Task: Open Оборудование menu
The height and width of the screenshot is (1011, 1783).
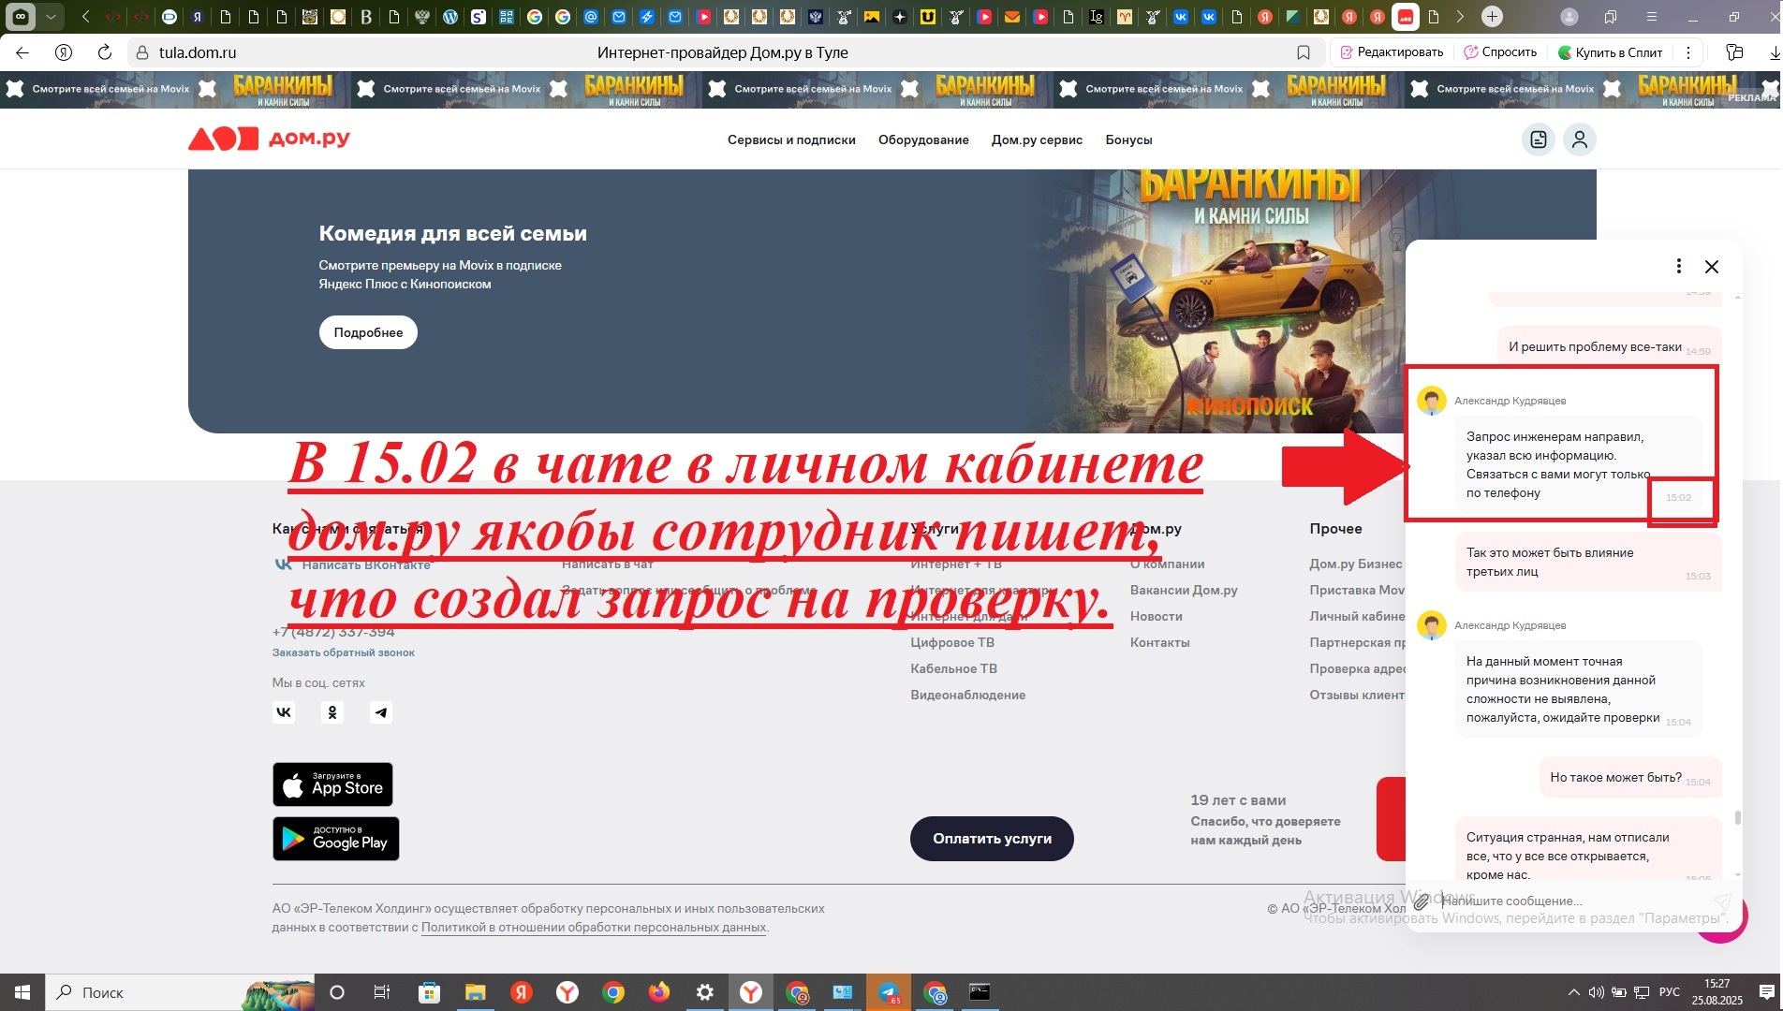Action: (x=923, y=139)
